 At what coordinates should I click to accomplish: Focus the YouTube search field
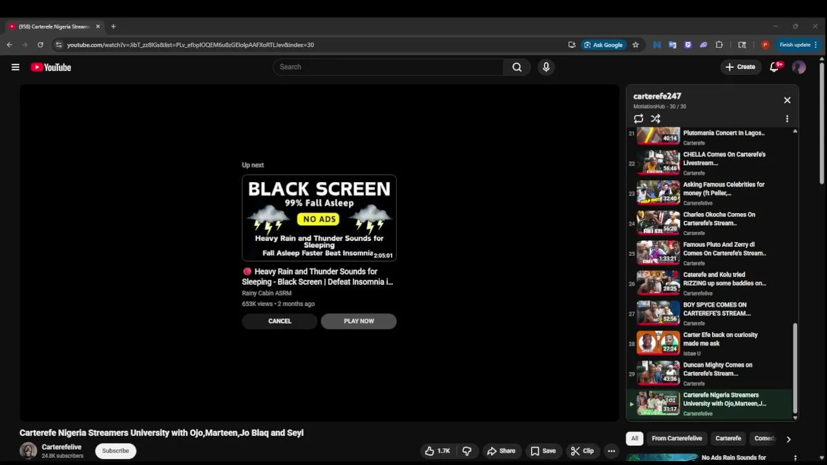(388, 67)
